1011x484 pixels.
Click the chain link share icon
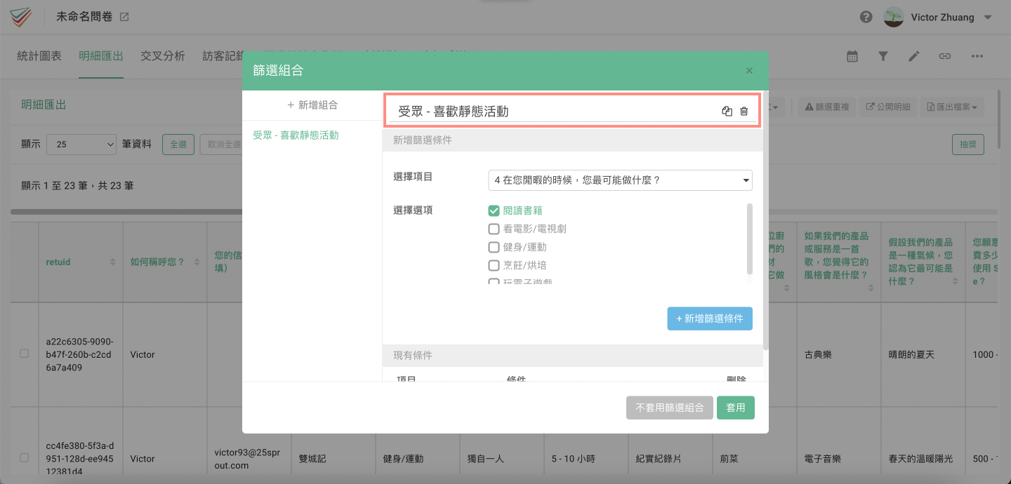pyautogui.click(x=945, y=56)
